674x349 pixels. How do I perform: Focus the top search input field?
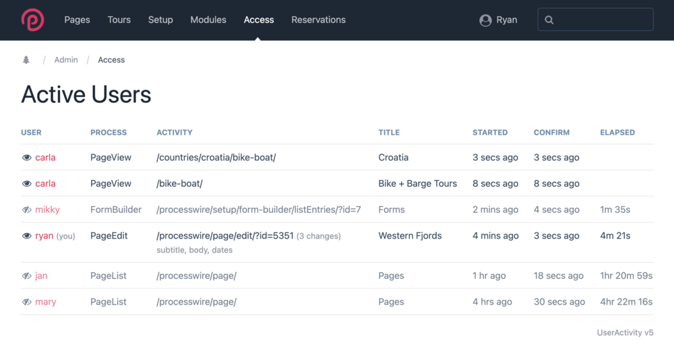point(603,20)
